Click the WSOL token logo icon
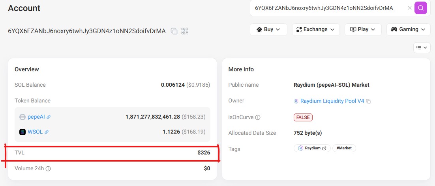The height and width of the screenshot is (186, 435). click(x=22, y=132)
